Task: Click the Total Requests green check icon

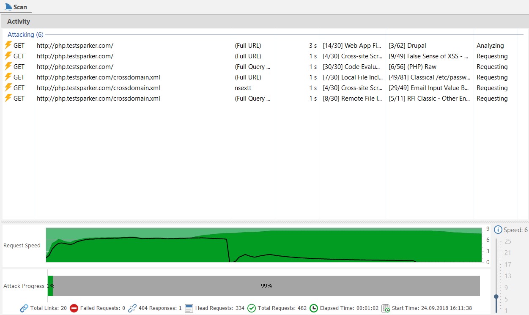Action: coord(252,308)
